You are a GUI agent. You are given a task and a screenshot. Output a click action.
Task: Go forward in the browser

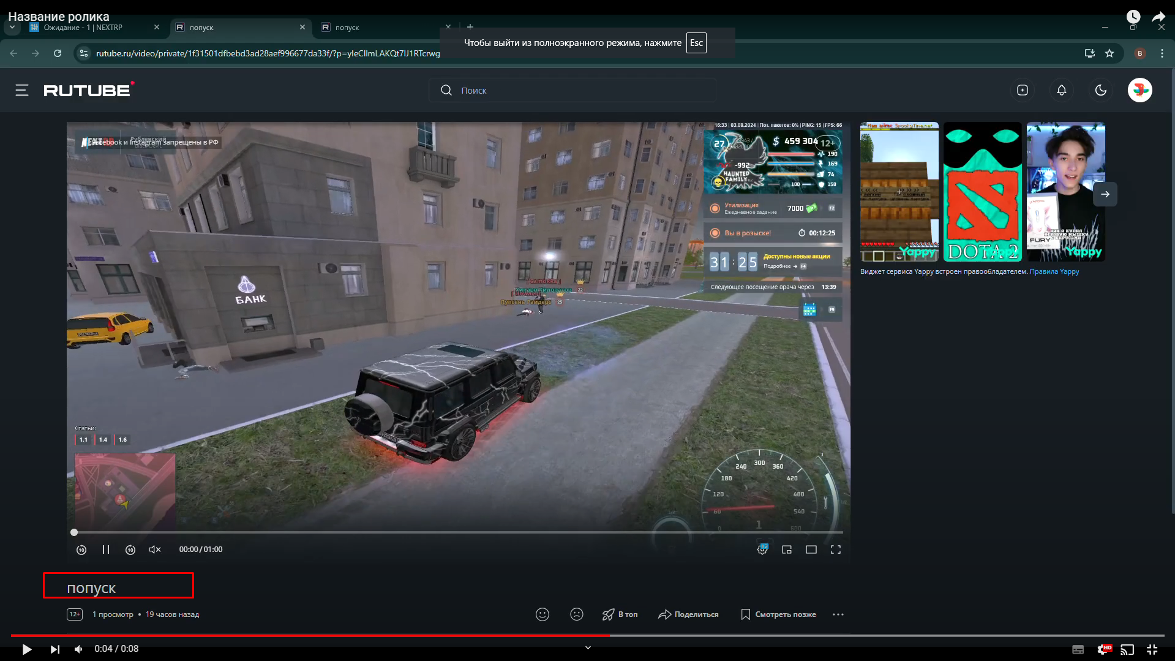coord(36,53)
